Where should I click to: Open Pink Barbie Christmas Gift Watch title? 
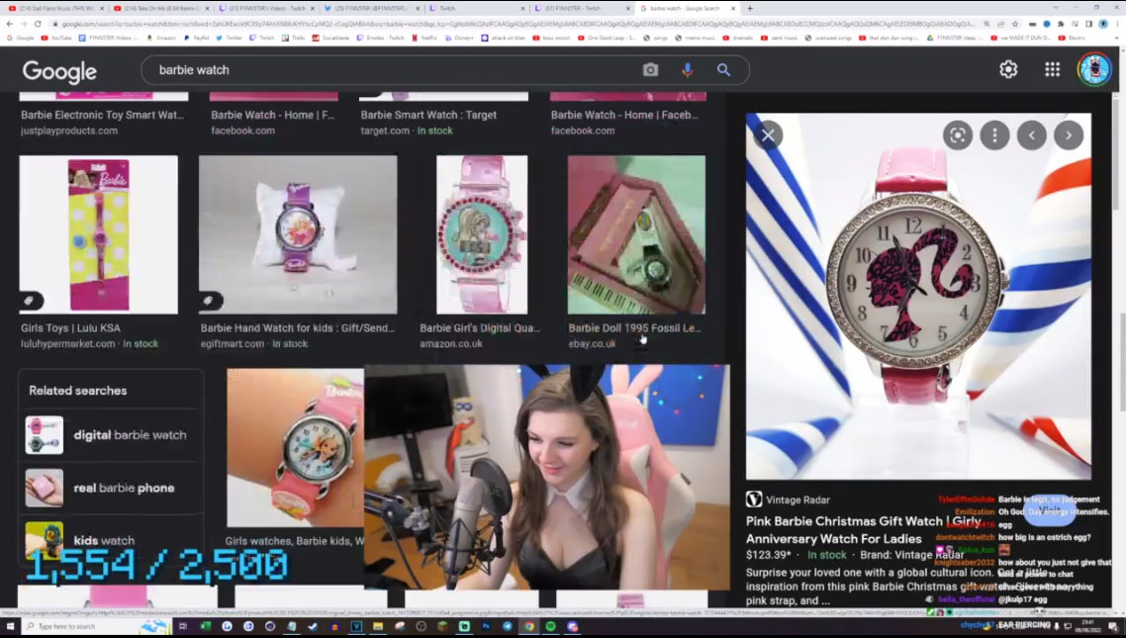(x=863, y=529)
